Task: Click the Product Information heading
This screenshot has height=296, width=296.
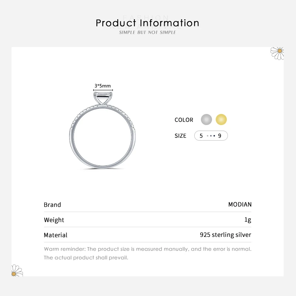Action: tap(148, 23)
